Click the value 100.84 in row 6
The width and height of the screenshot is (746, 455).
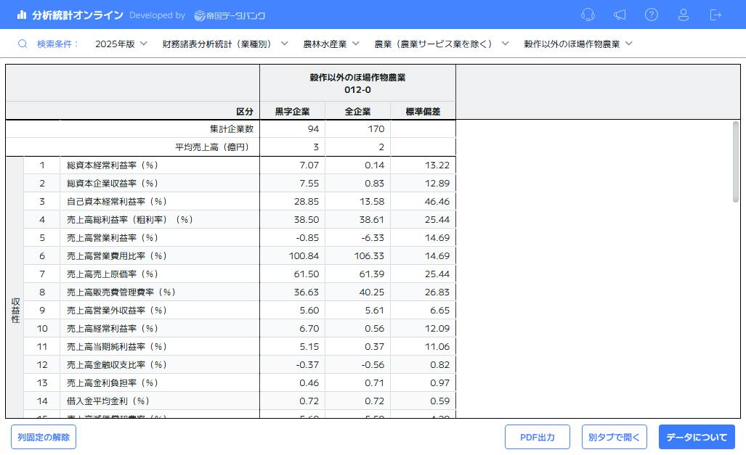pyautogui.click(x=304, y=255)
